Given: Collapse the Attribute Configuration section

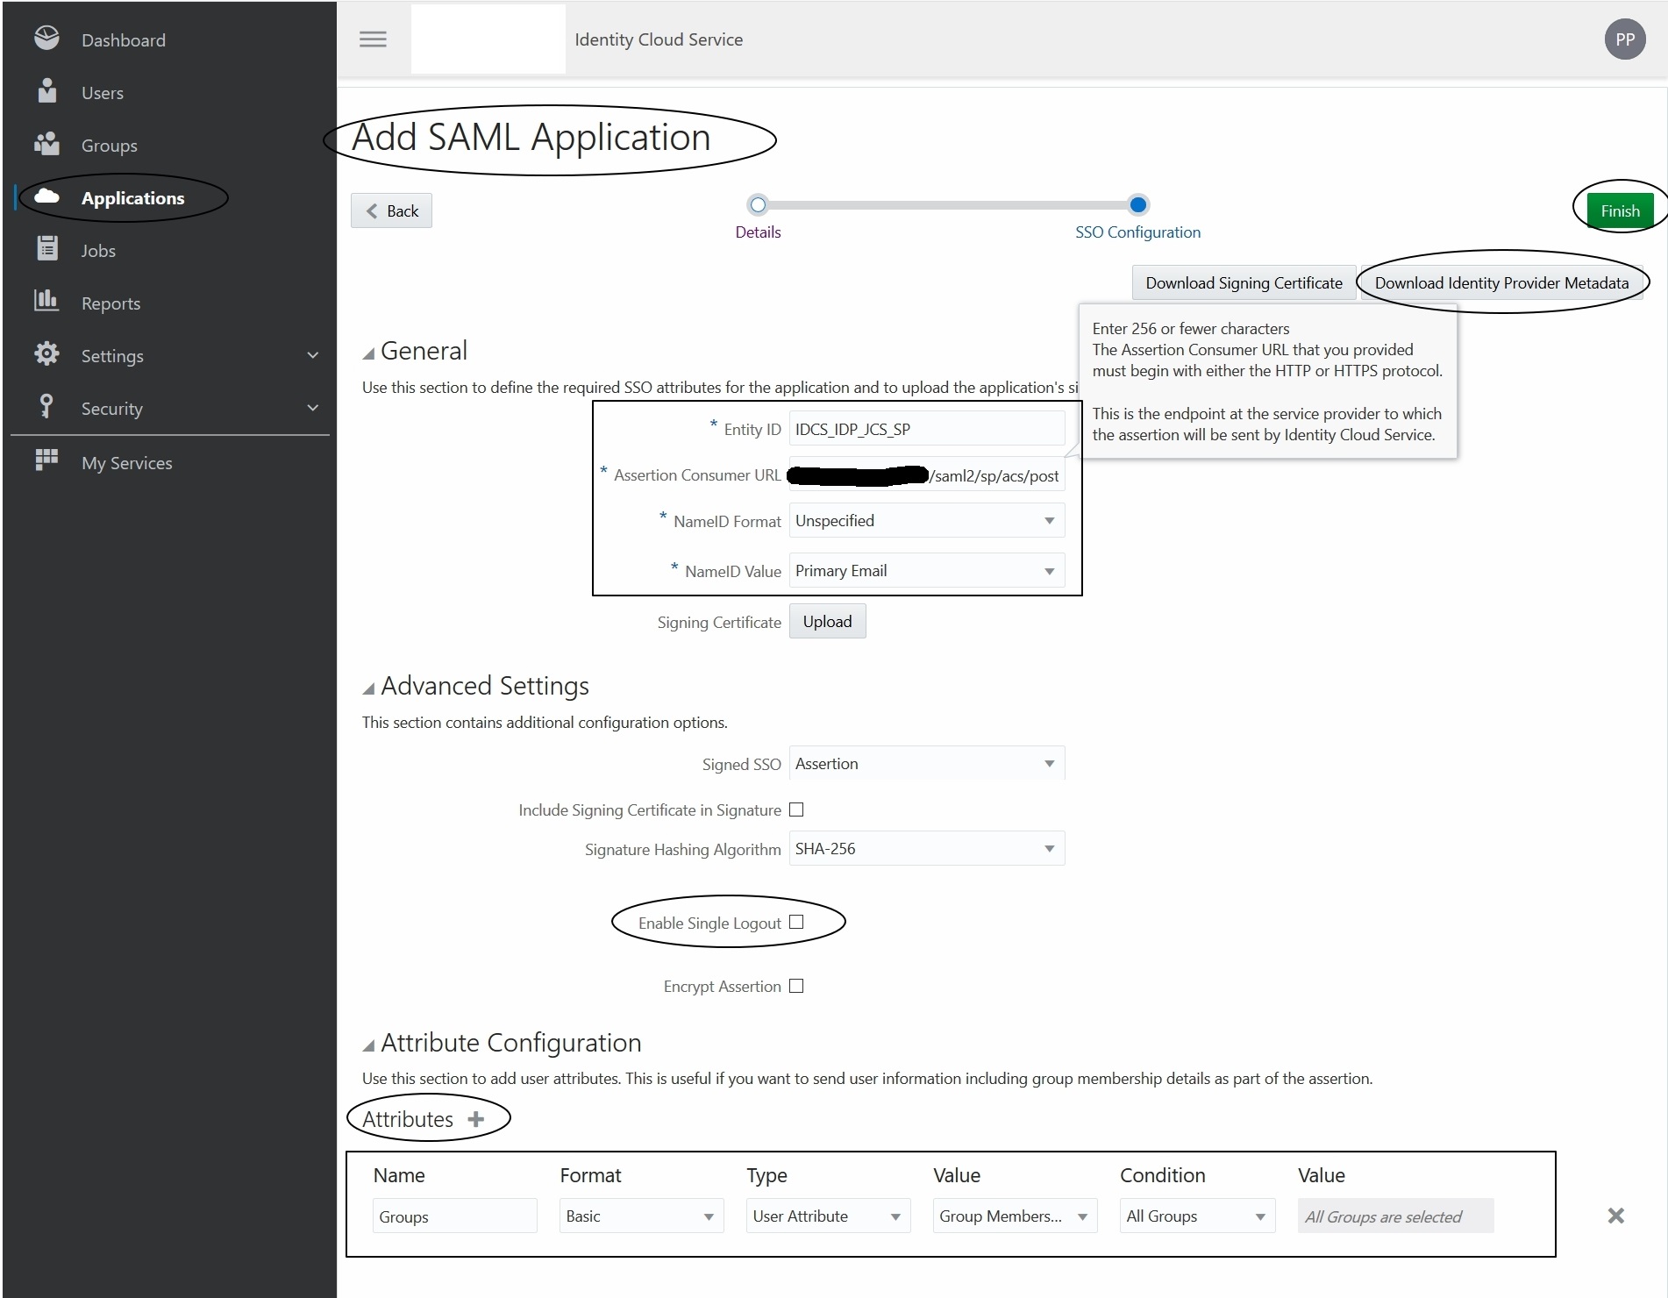Looking at the screenshot, I should (x=369, y=1045).
